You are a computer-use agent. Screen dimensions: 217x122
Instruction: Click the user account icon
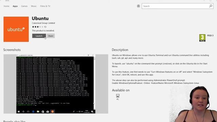tap(138, 6)
